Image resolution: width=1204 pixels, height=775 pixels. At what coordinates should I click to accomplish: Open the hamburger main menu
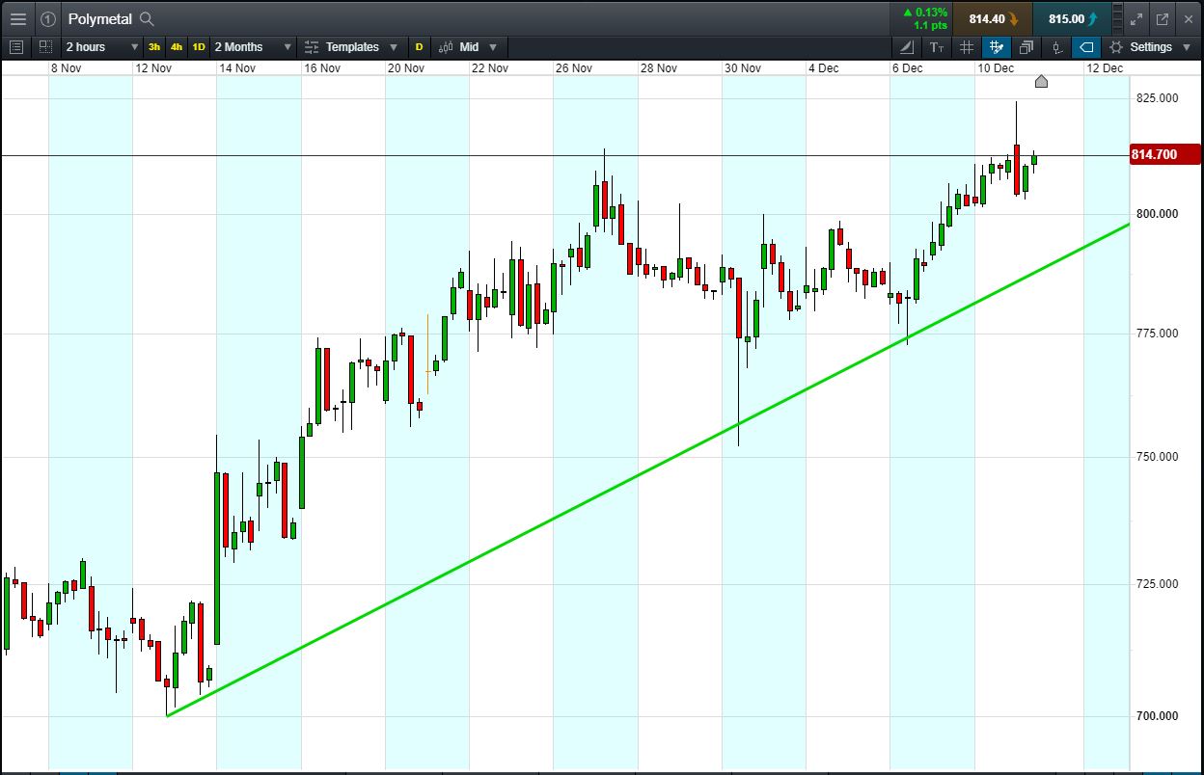click(x=17, y=18)
